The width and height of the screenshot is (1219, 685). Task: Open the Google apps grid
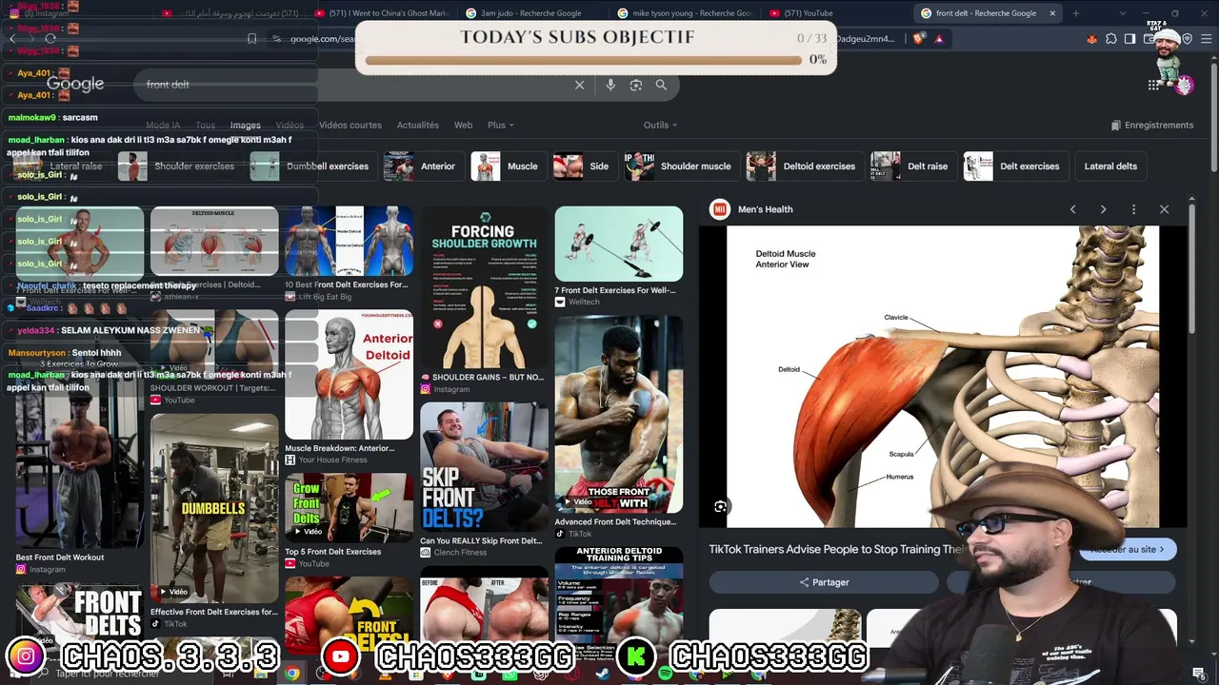coord(1154,85)
